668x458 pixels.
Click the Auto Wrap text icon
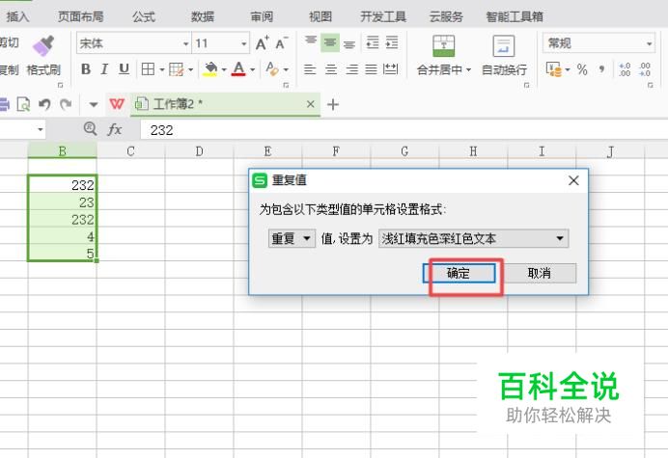pos(504,46)
